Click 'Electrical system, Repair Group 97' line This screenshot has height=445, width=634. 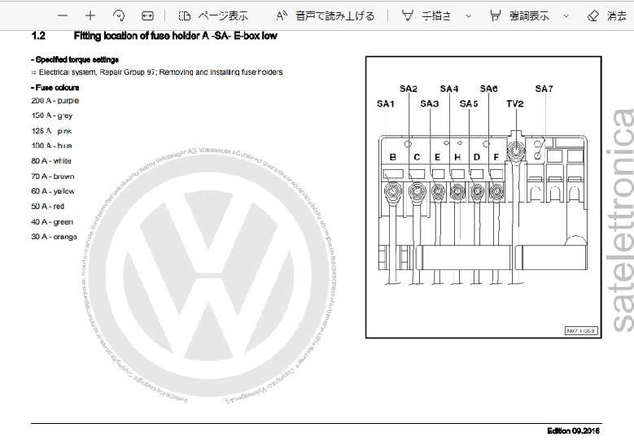click(x=157, y=72)
